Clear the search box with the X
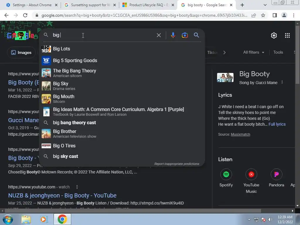 coord(158,35)
